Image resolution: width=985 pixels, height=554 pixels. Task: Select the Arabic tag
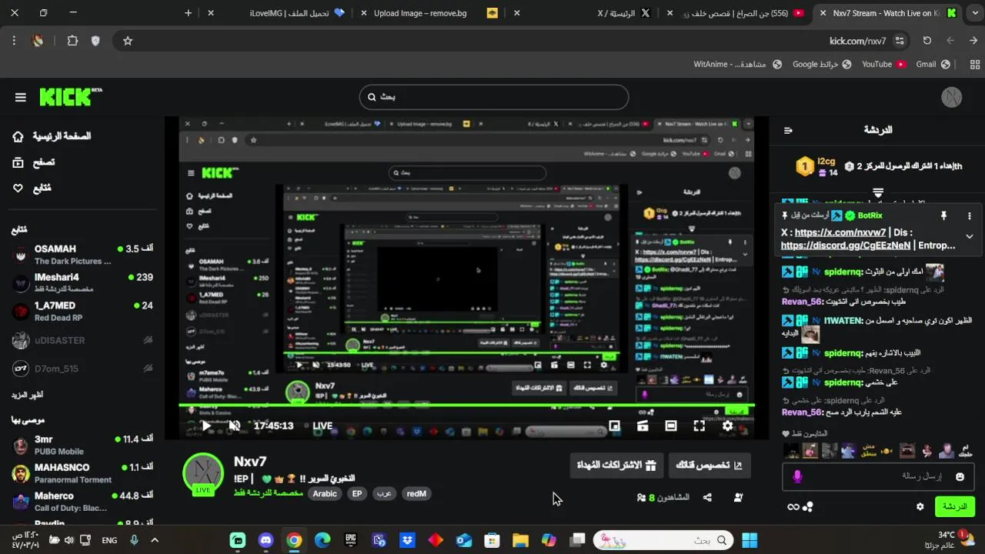[x=325, y=494]
